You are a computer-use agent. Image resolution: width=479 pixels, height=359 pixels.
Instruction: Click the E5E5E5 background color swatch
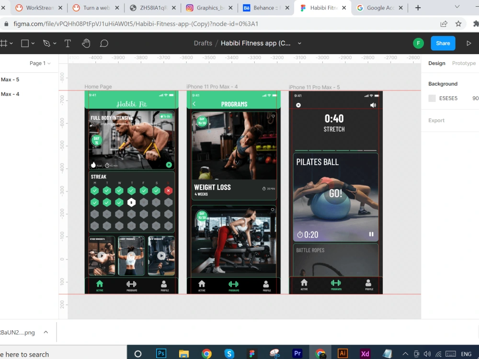(432, 98)
